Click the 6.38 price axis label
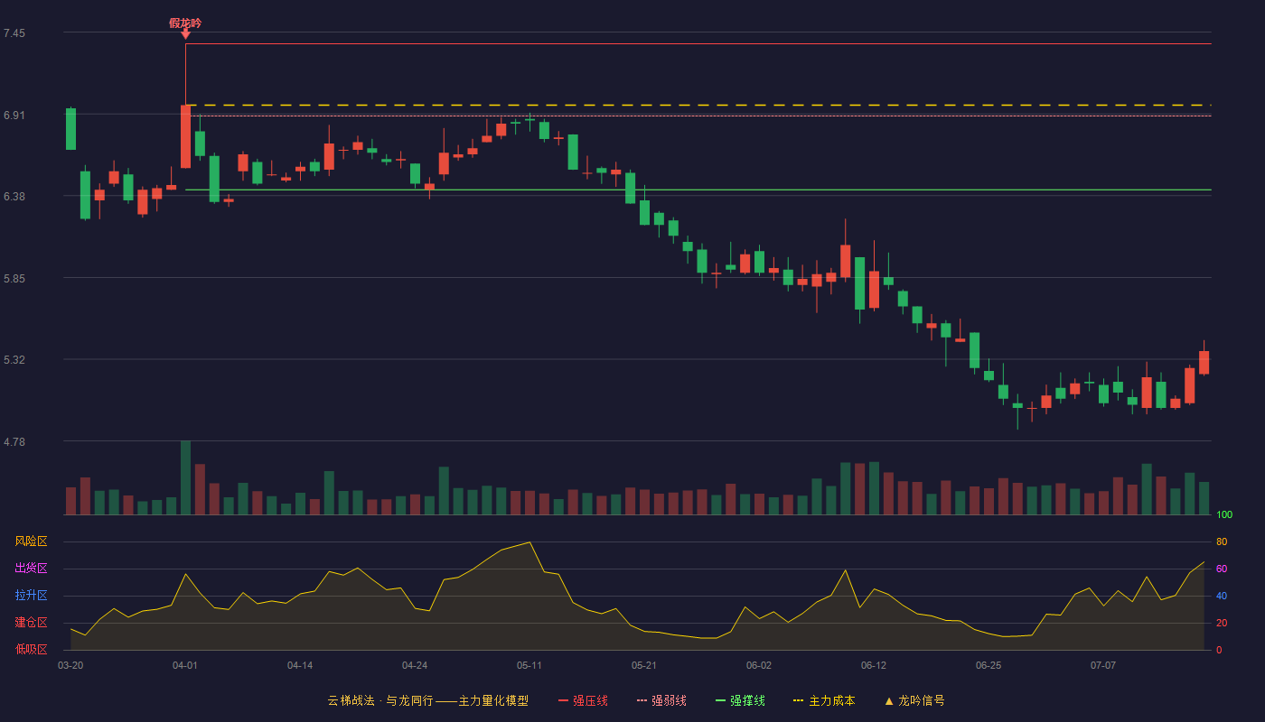 click(14, 196)
